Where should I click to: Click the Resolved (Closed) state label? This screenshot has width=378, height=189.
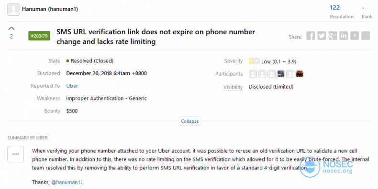[89, 61]
